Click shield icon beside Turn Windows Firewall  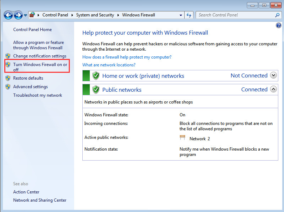click(x=8, y=65)
